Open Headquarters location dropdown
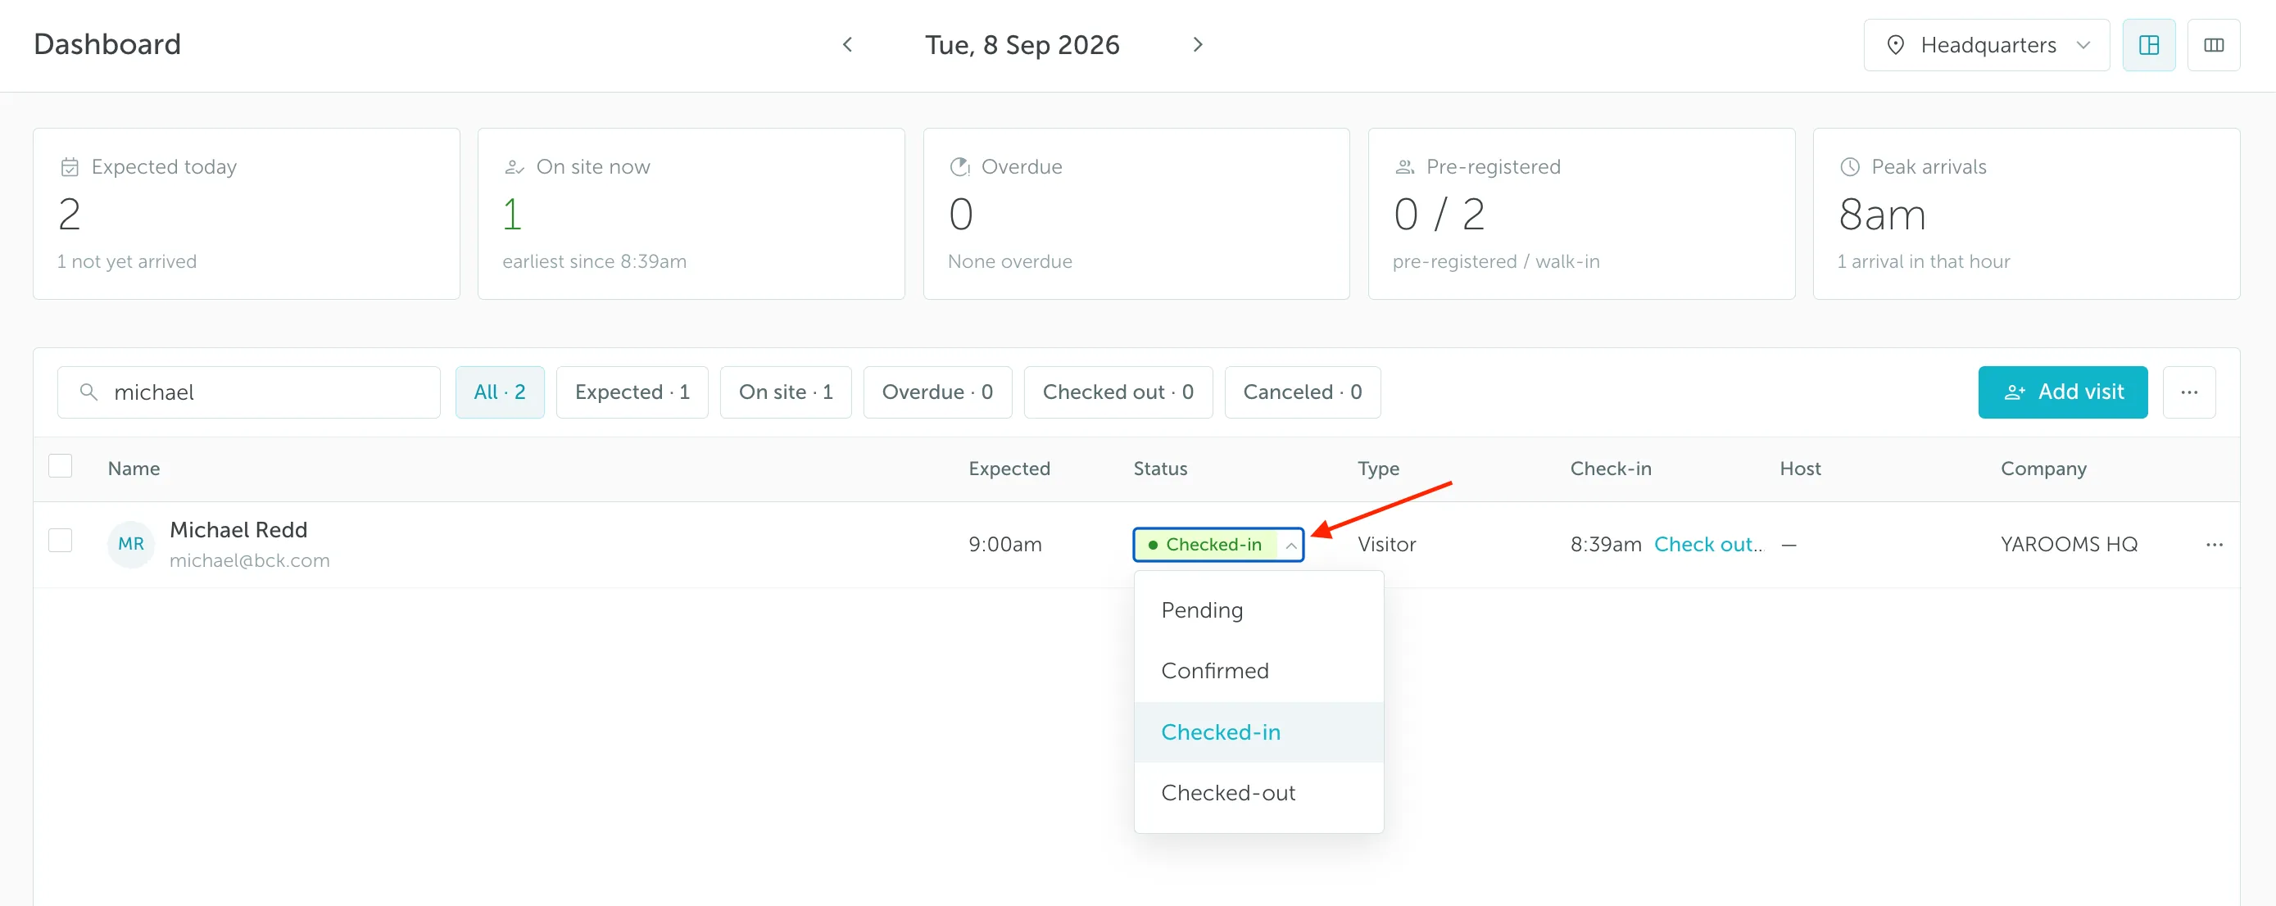Image resolution: width=2276 pixels, height=906 pixels. (x=1987, y=45)
